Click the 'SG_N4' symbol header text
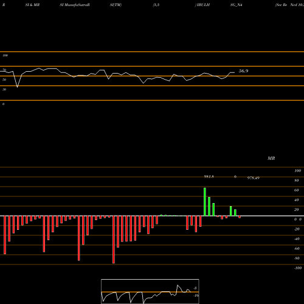This screenshot has width=304, height=304. coord(236,5)
